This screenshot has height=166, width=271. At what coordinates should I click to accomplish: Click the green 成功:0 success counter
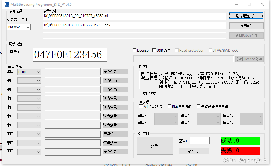(x=240, y=141)
